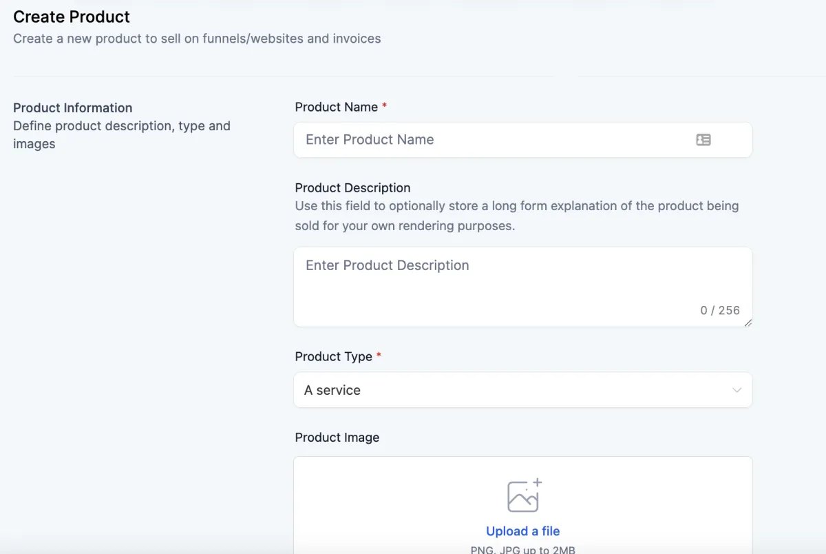Click the Product Information section heading
The image size is (826, 554).
tap(72, 107)
